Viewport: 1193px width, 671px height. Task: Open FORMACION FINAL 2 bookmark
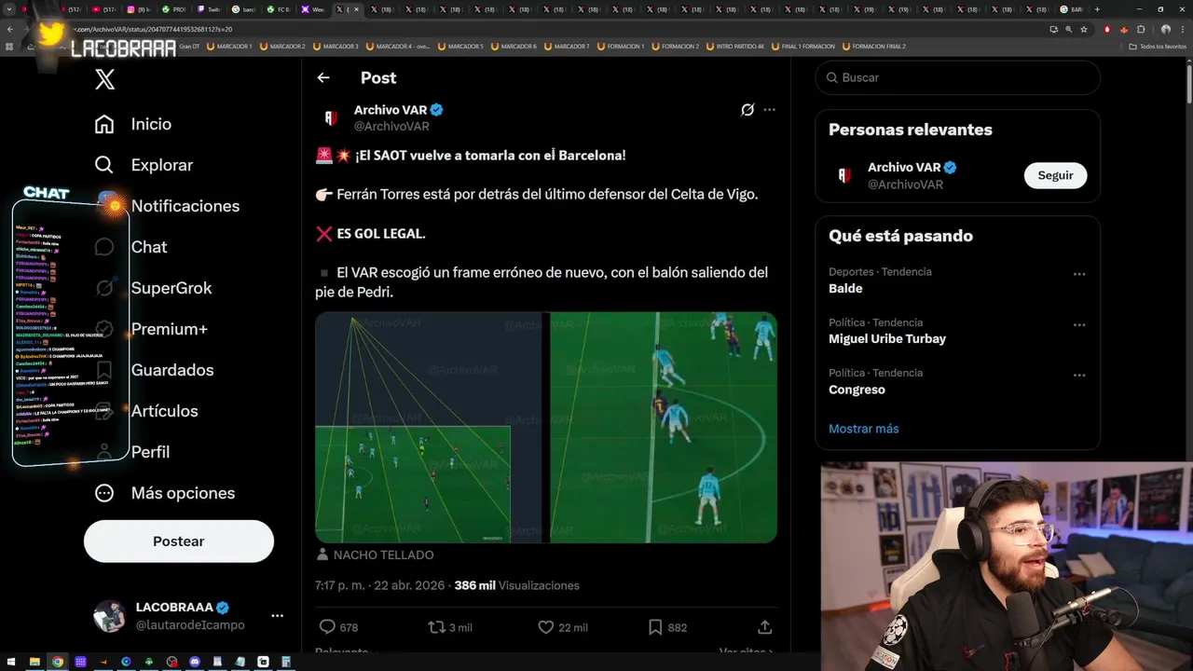tap(874, 46)
